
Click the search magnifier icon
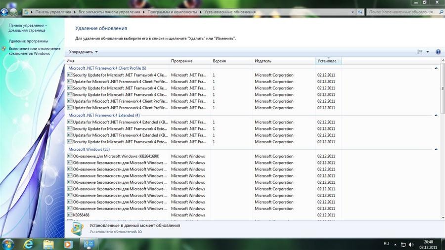tap(441, 12)
